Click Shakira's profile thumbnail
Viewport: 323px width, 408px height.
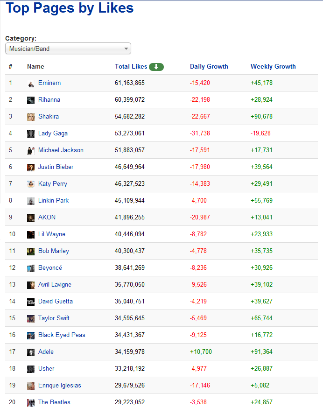pyautogui.click(x=31, y=117)
